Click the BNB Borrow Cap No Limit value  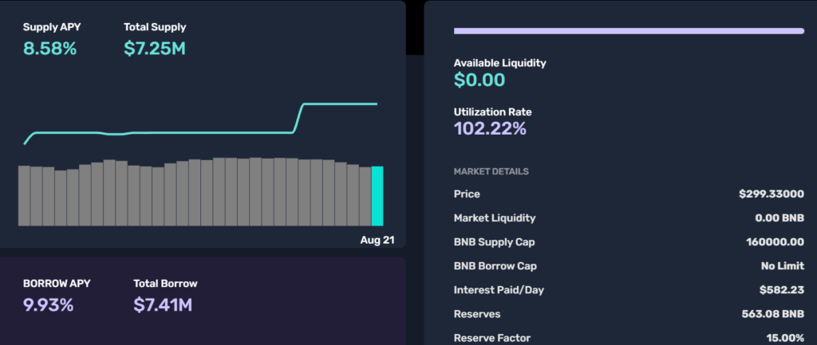(x=782, y=266)
